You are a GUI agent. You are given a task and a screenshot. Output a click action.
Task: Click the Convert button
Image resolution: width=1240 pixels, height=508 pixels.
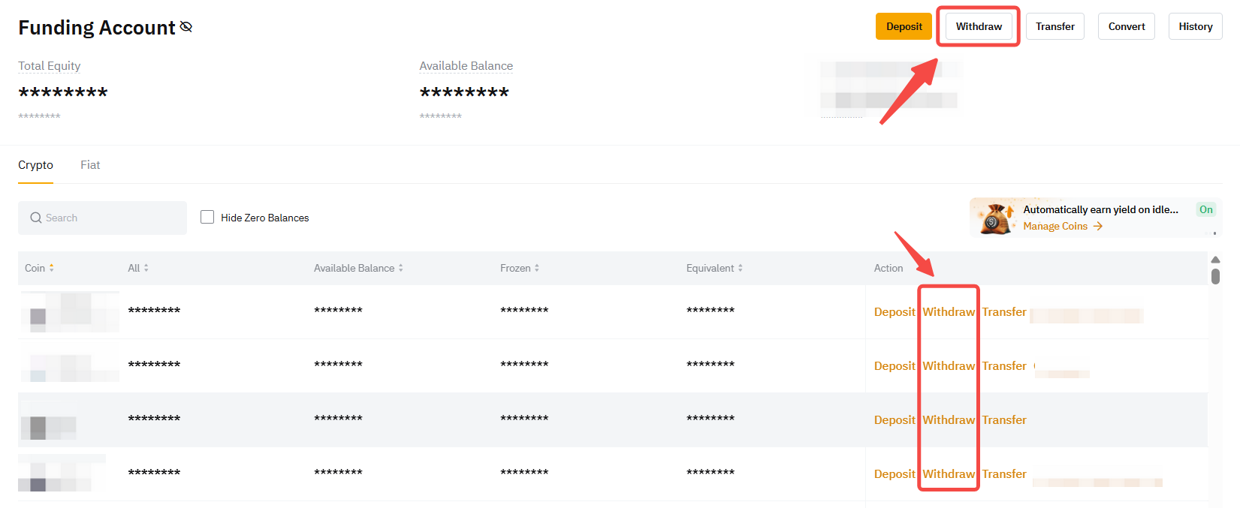tap(1126, 26)
